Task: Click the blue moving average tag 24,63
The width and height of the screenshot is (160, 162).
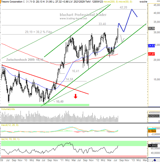Action: click(151, 46)
